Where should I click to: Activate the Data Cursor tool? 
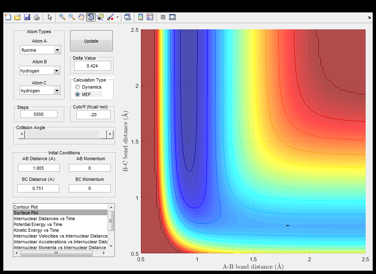tap(100, 17)
